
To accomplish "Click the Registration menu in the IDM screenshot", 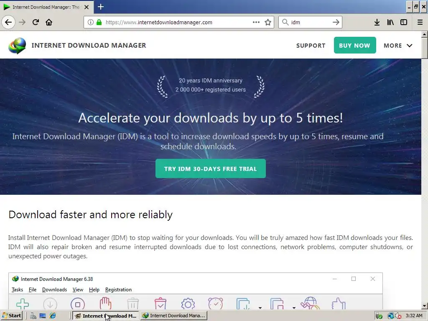I will pos(118,290).
